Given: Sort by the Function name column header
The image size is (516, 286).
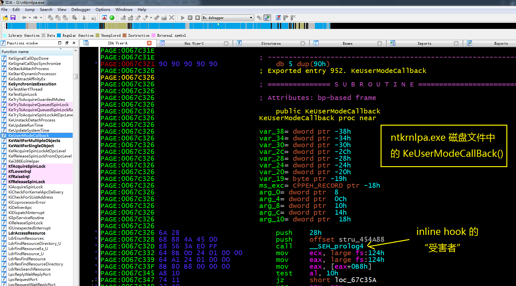Looking at the screenshot, I should (37, 52).
